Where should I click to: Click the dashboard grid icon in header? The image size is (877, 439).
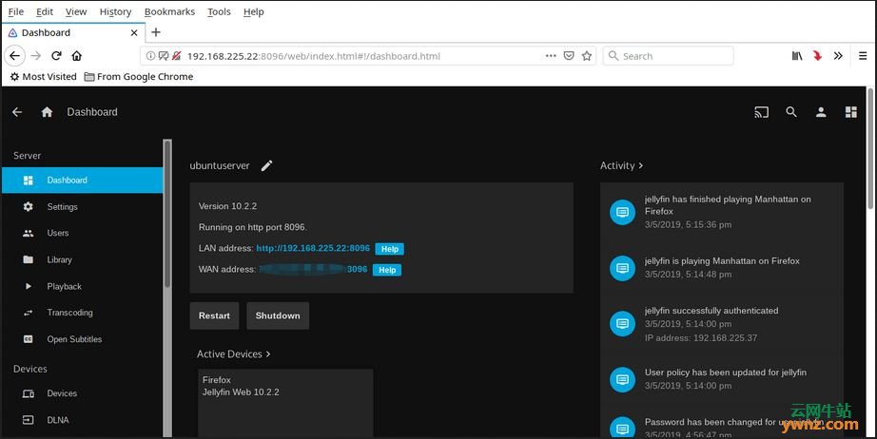point(850,112)
